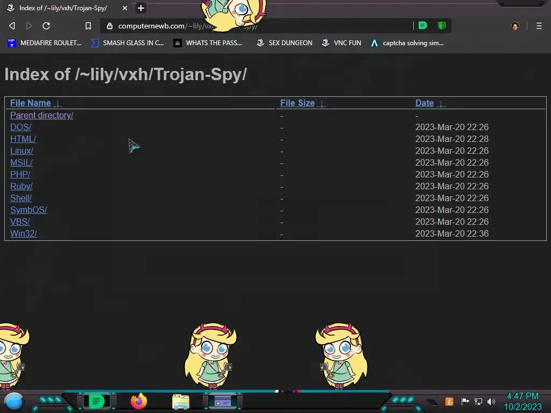
Task: Open the MSIL/ folder link
Action: 22,162
